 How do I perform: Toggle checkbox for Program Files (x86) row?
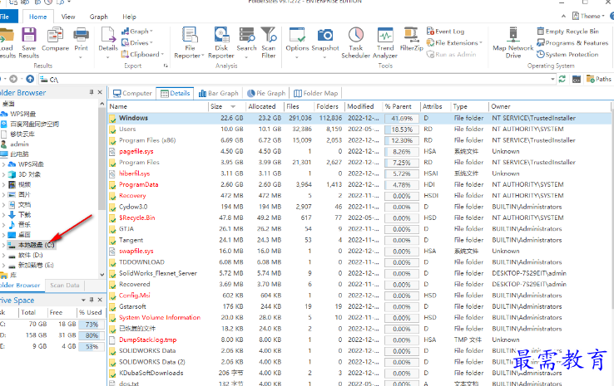pyautogui.click(x=113, y=140)
